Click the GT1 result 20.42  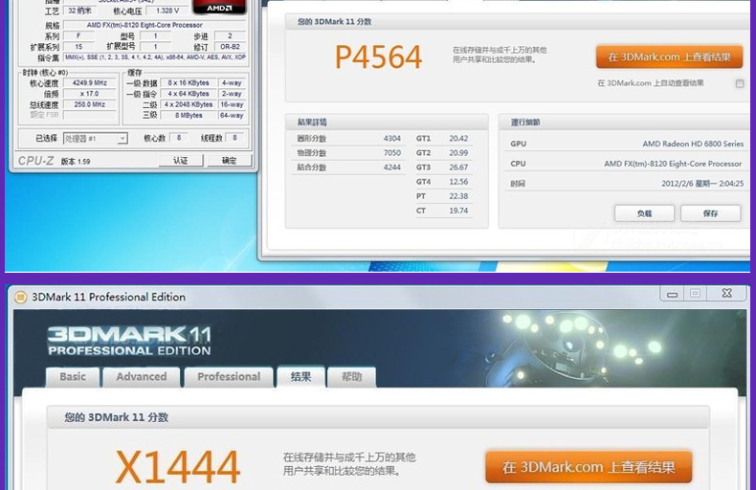458,139
